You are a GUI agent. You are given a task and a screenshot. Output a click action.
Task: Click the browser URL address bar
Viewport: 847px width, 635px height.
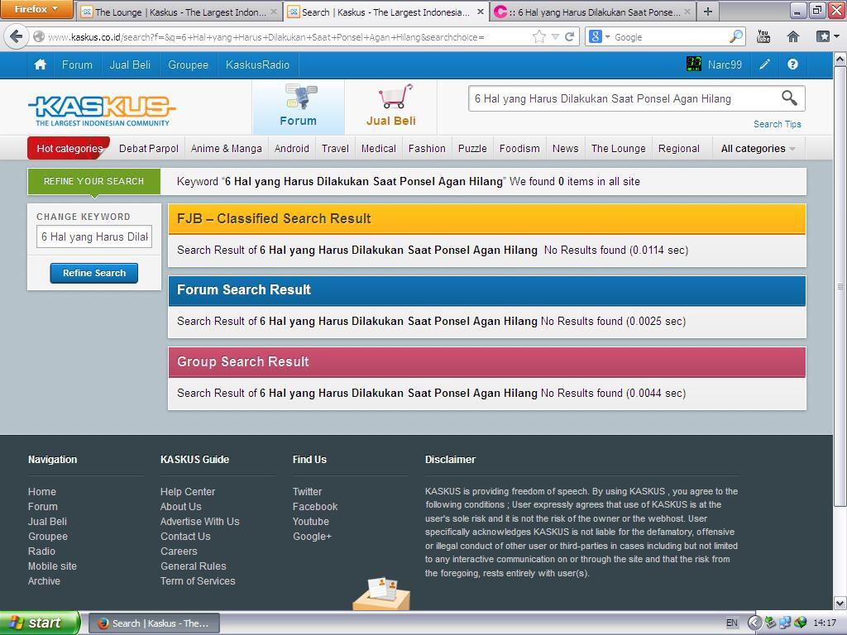point(289,36)
